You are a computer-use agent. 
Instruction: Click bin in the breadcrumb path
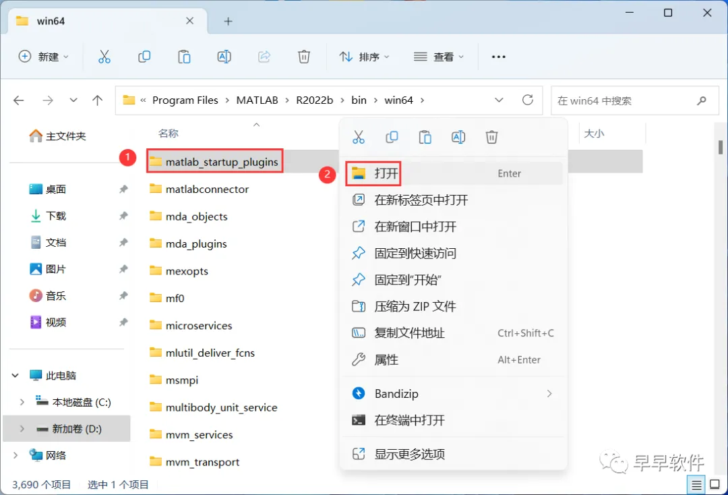pyautogui.click(x=359, y=100)
